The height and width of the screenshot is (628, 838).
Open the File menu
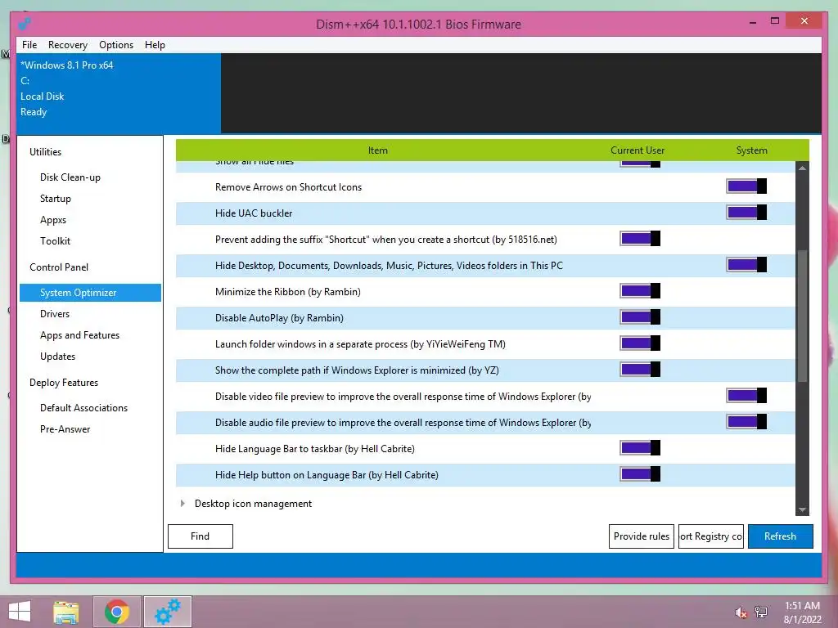click(29, 45)
